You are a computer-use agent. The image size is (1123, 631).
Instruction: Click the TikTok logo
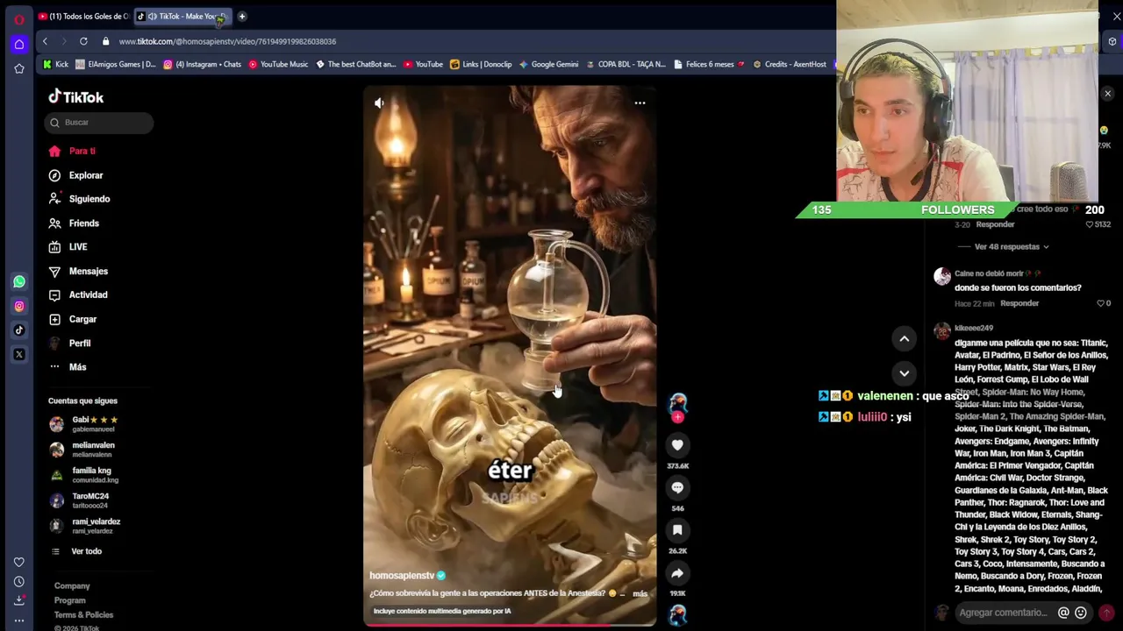pyautogui.click(x=76, y=97)
